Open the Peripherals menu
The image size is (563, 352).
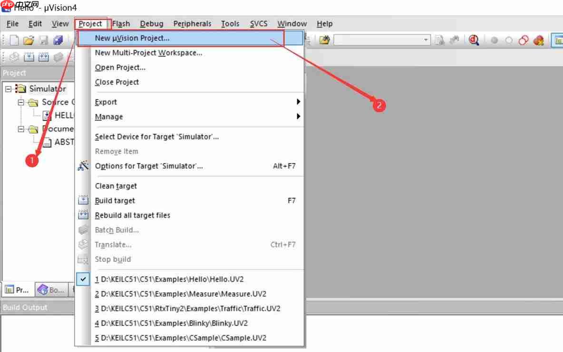(192, 24)
